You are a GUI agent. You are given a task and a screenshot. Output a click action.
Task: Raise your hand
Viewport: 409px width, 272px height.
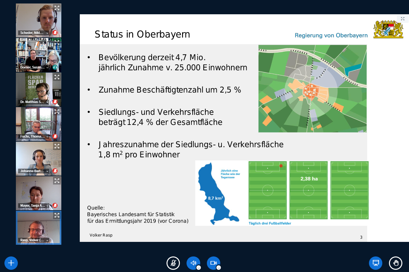pyautogui.click(x=396, y=263)
